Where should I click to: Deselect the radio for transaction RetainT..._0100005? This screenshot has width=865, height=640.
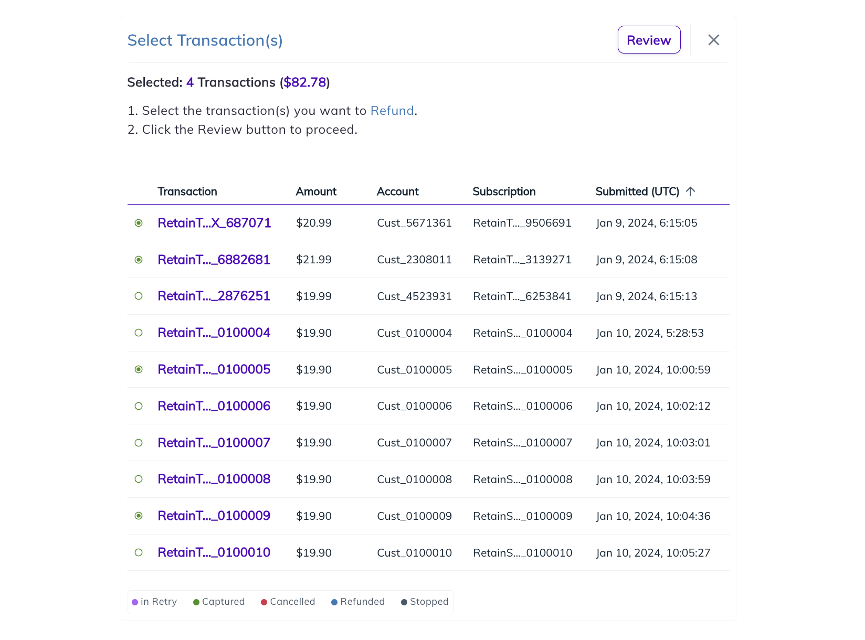[x=139, y=369]
